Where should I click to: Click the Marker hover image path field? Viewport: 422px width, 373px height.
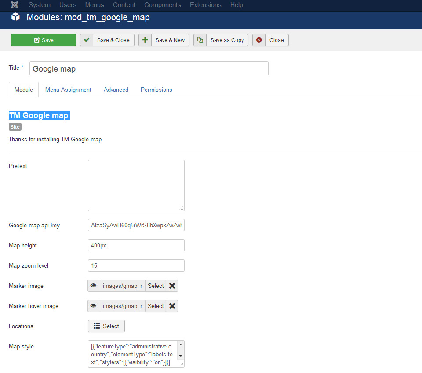point(123,306)
